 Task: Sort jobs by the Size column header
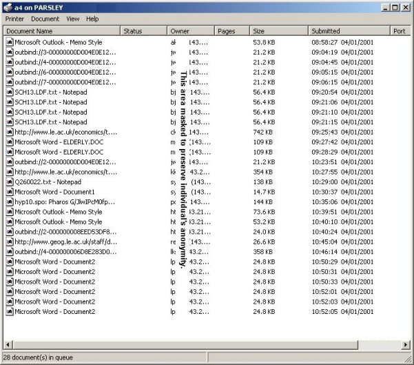coord(279,31)
